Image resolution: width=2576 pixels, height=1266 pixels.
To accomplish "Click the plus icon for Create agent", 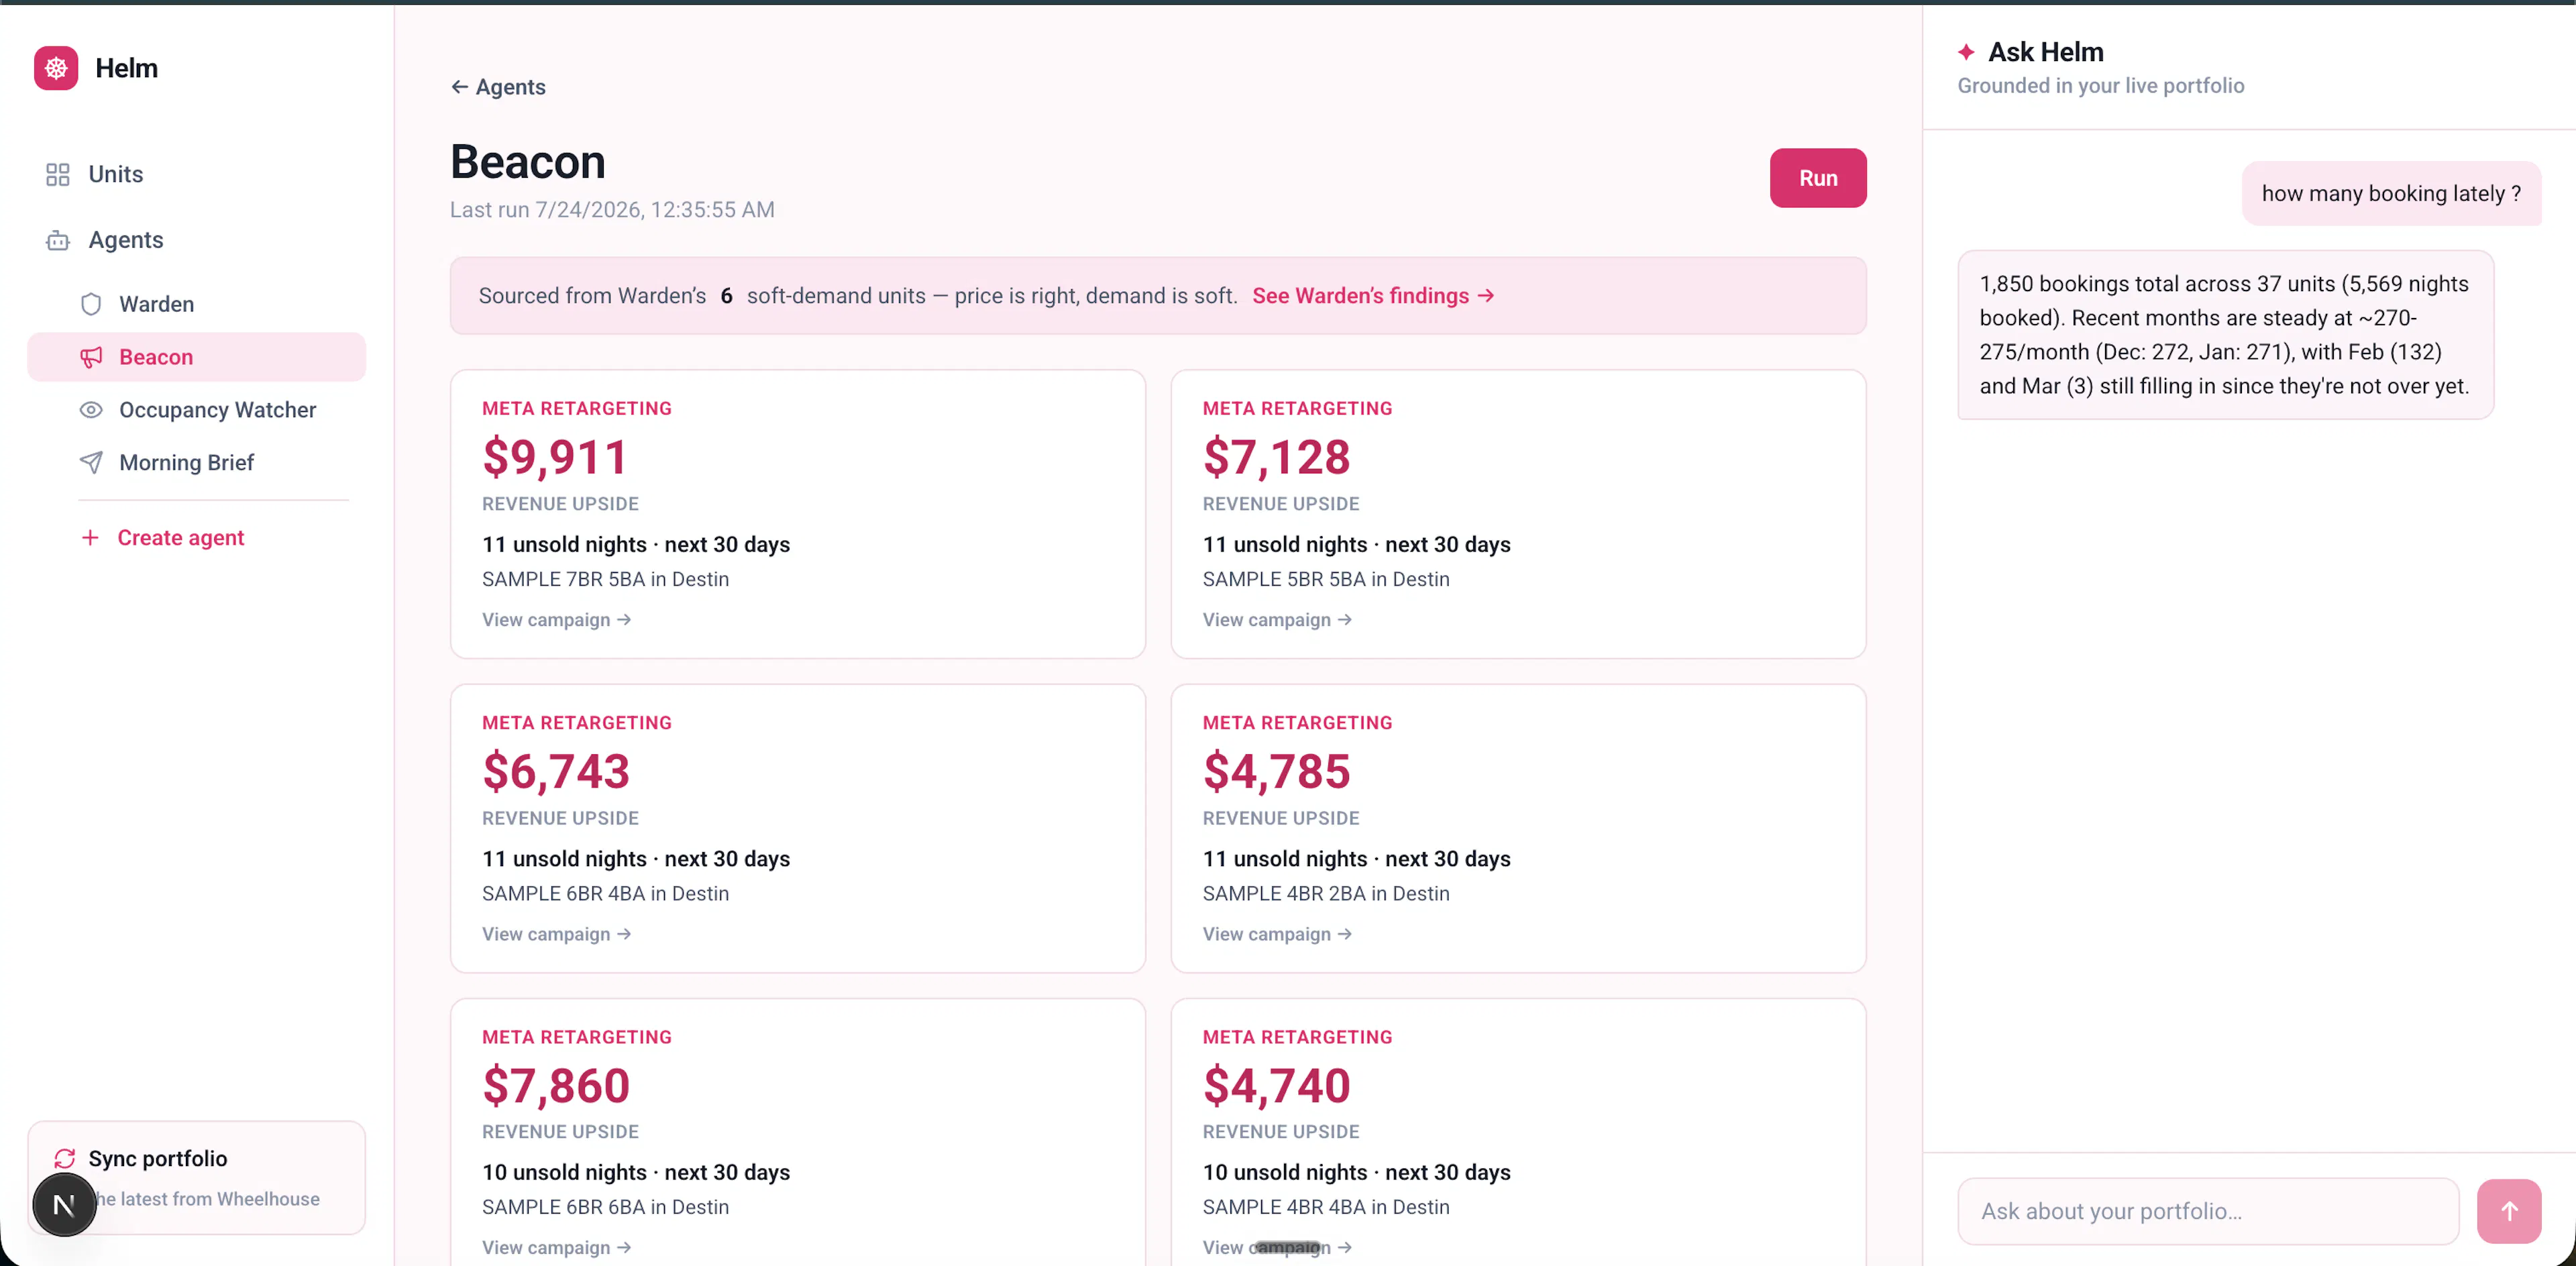I will 90,538.
